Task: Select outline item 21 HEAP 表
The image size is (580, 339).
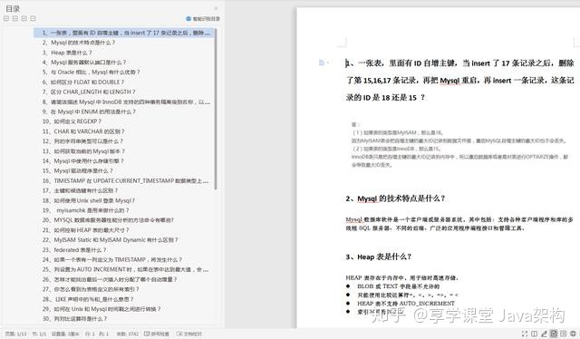Action: pos(85,230)
